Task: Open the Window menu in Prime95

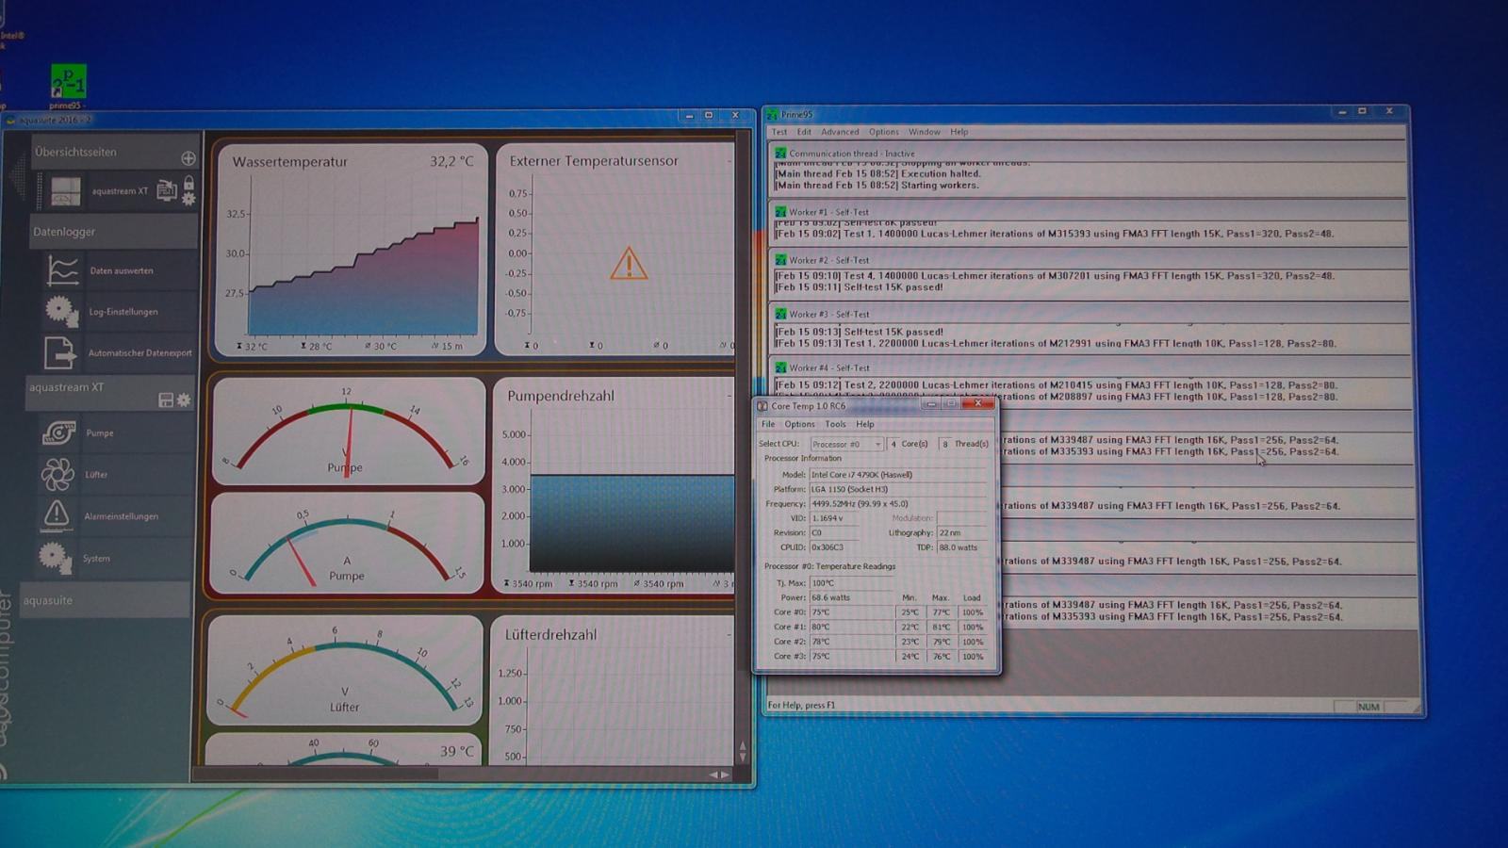Action: [925, 132]
